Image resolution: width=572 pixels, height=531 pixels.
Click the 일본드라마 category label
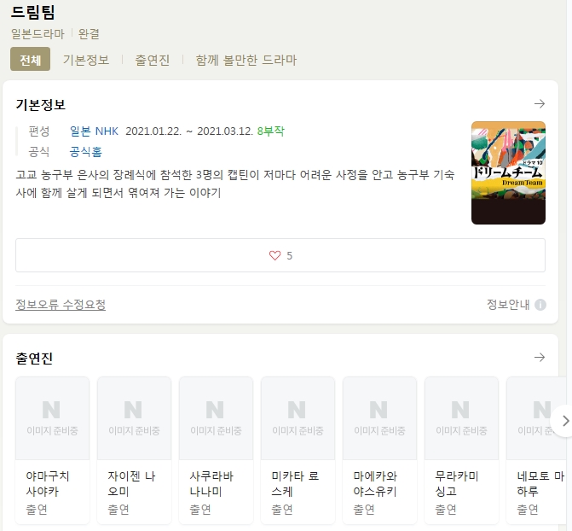(x=38, y=33)
